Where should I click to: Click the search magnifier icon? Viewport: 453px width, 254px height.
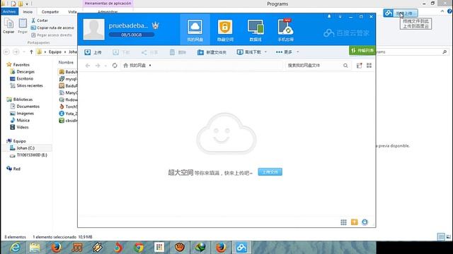pyautogui.click(x=345, y=66)
